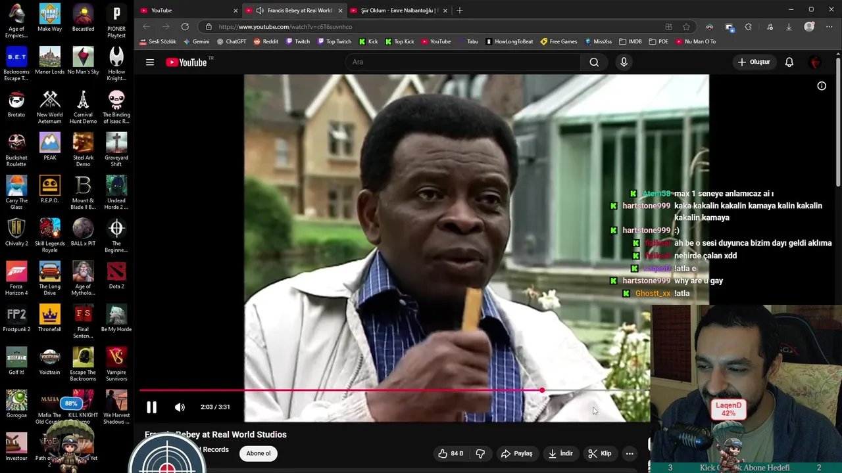
Task: Show video info card icon
Action: click(x=822, y=86)
